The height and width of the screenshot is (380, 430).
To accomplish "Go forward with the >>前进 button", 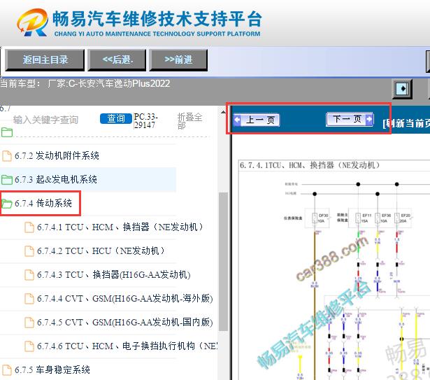I will coord(178,60).
